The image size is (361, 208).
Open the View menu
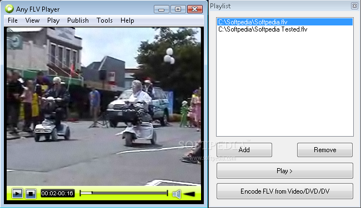[x=32, y=20]
